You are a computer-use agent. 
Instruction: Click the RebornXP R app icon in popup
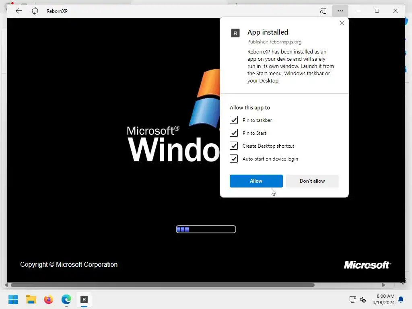coord(235,33)
